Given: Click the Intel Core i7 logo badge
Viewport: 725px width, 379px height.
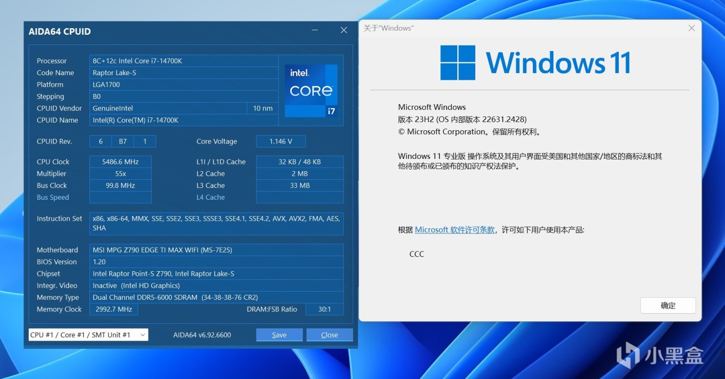Looking at the screenshot, I should 311,90.
